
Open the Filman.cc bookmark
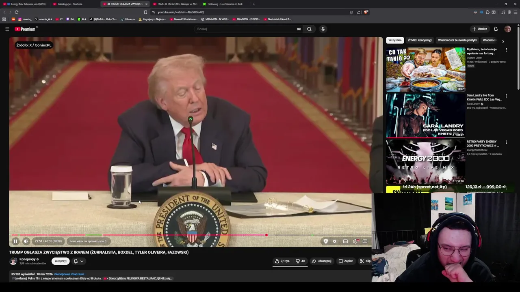click(128, 19)
